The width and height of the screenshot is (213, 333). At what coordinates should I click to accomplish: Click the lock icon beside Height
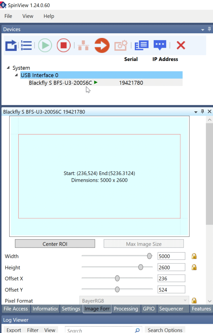pyautogui.click(x=194, y=267)
